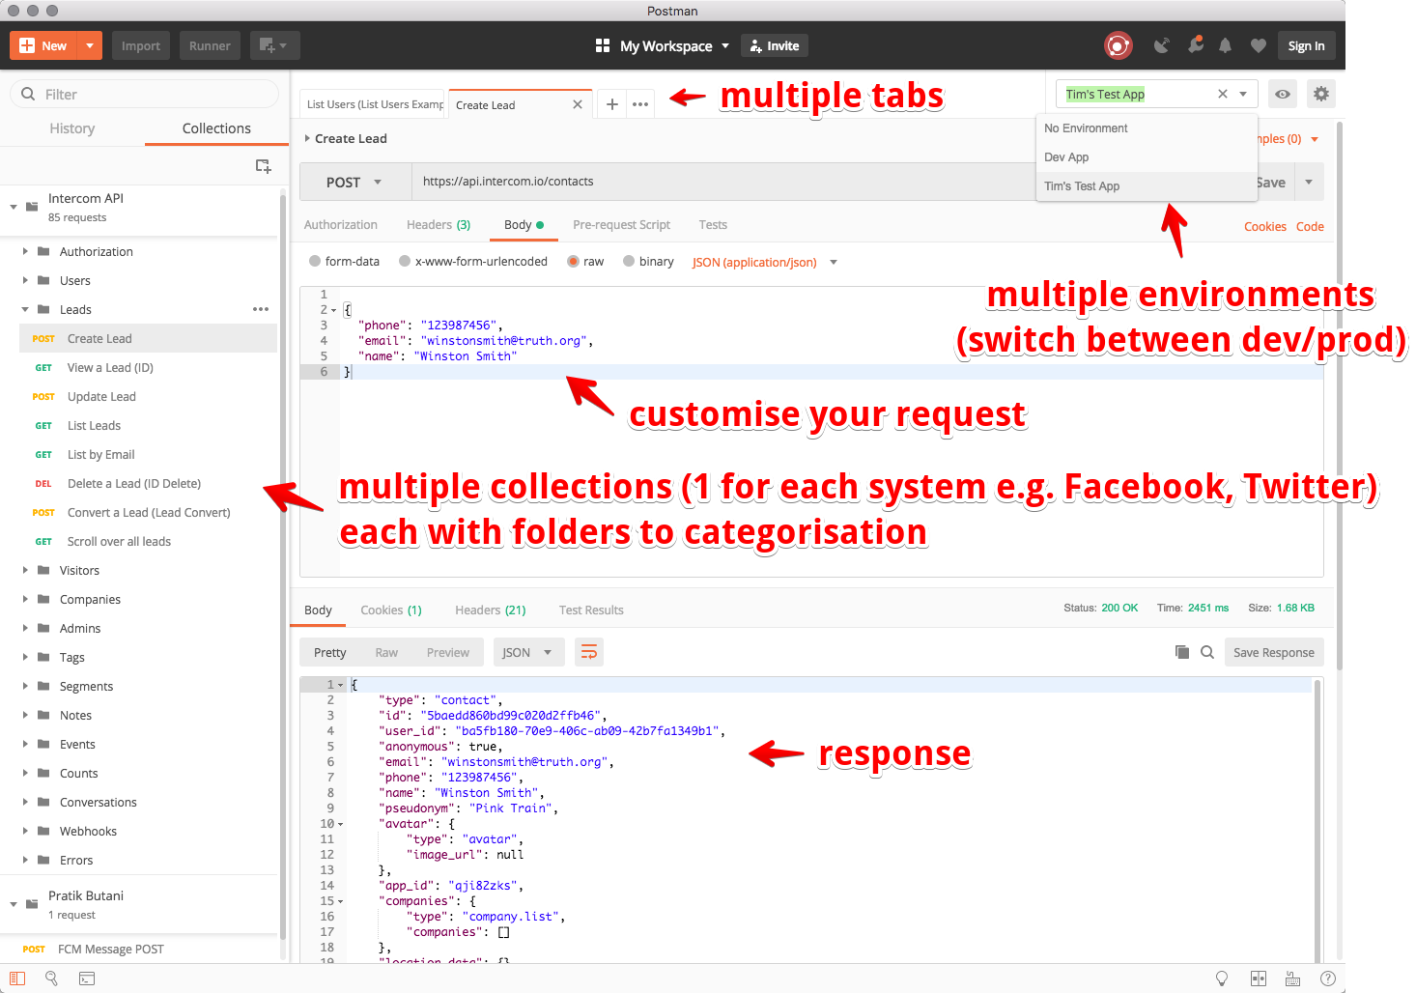Click the Save Response button
The image size is (1416, 993).
1273,653
